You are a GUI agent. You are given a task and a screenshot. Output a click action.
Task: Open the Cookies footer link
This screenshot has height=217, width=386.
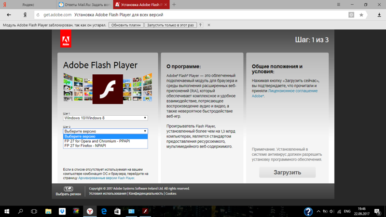(x=171, y=194)
